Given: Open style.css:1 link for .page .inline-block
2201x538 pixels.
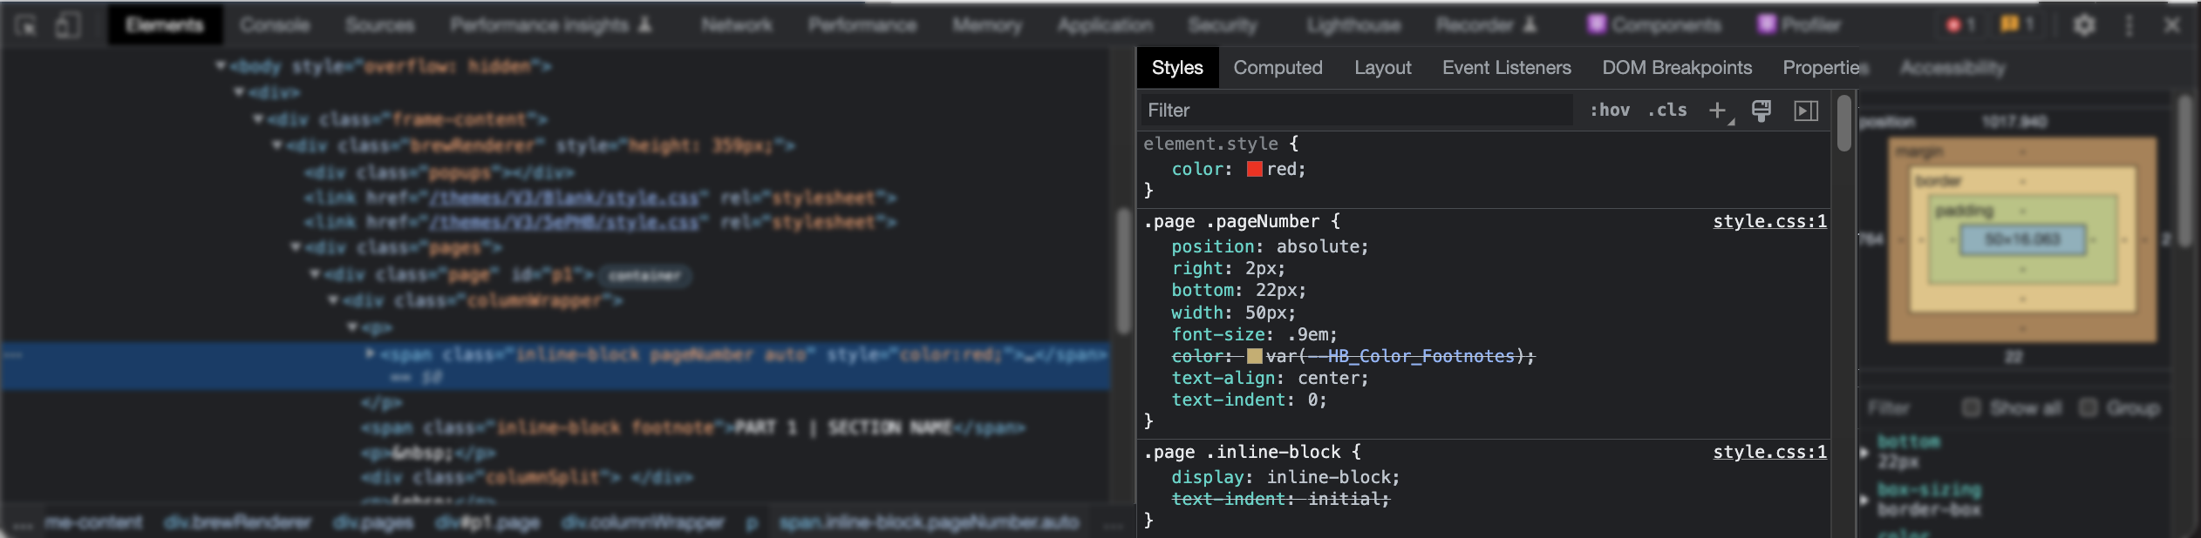Looking at the screenshot, I should coord(1769,452).
